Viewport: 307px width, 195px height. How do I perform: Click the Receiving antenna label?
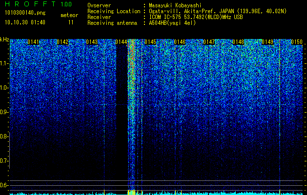112,23
